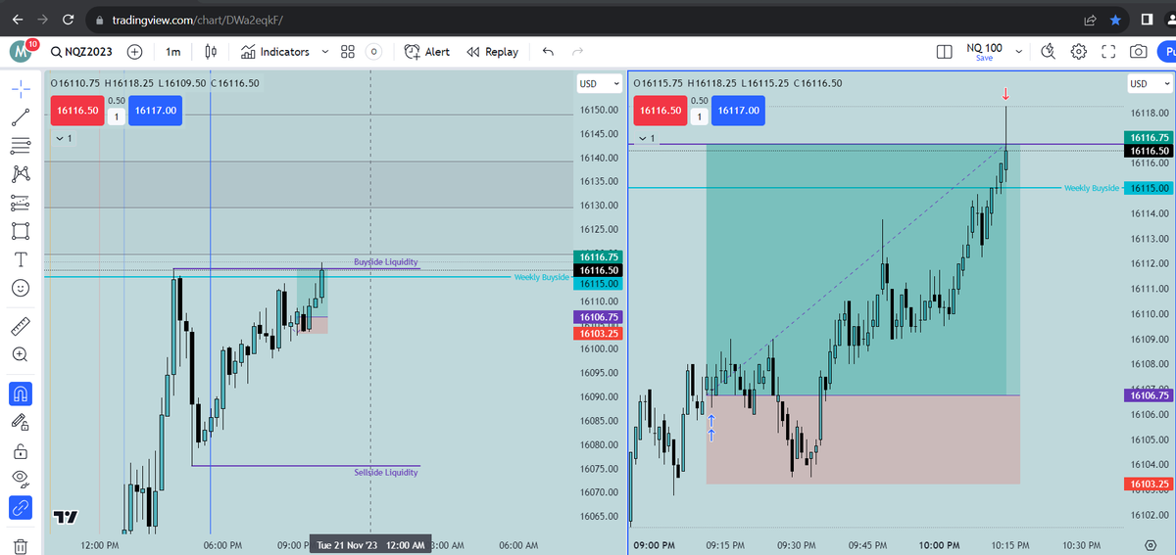Select the geometric shapes rectangle tool
Viewport: 1176px width, 555px height.
20,231
